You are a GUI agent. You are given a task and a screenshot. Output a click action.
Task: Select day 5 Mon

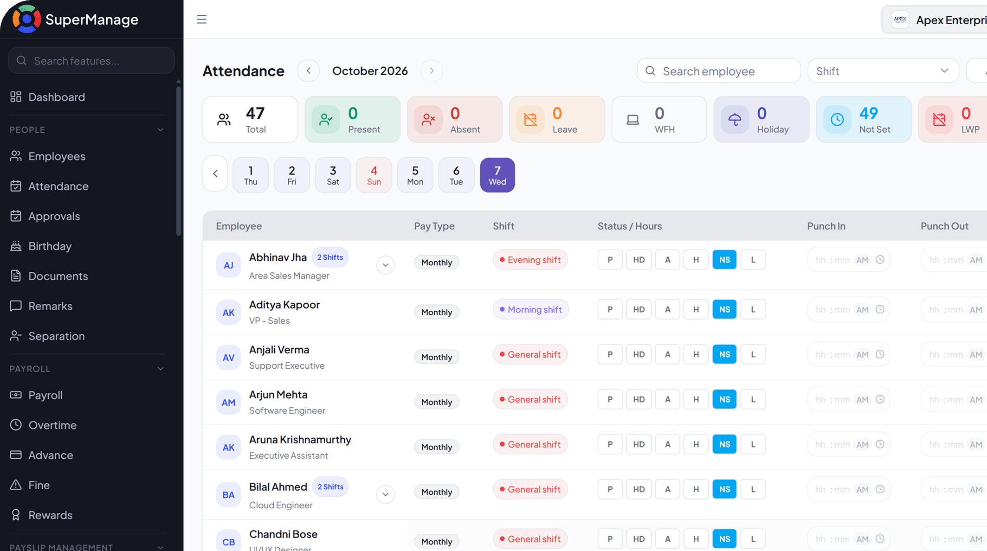point(415,175)
